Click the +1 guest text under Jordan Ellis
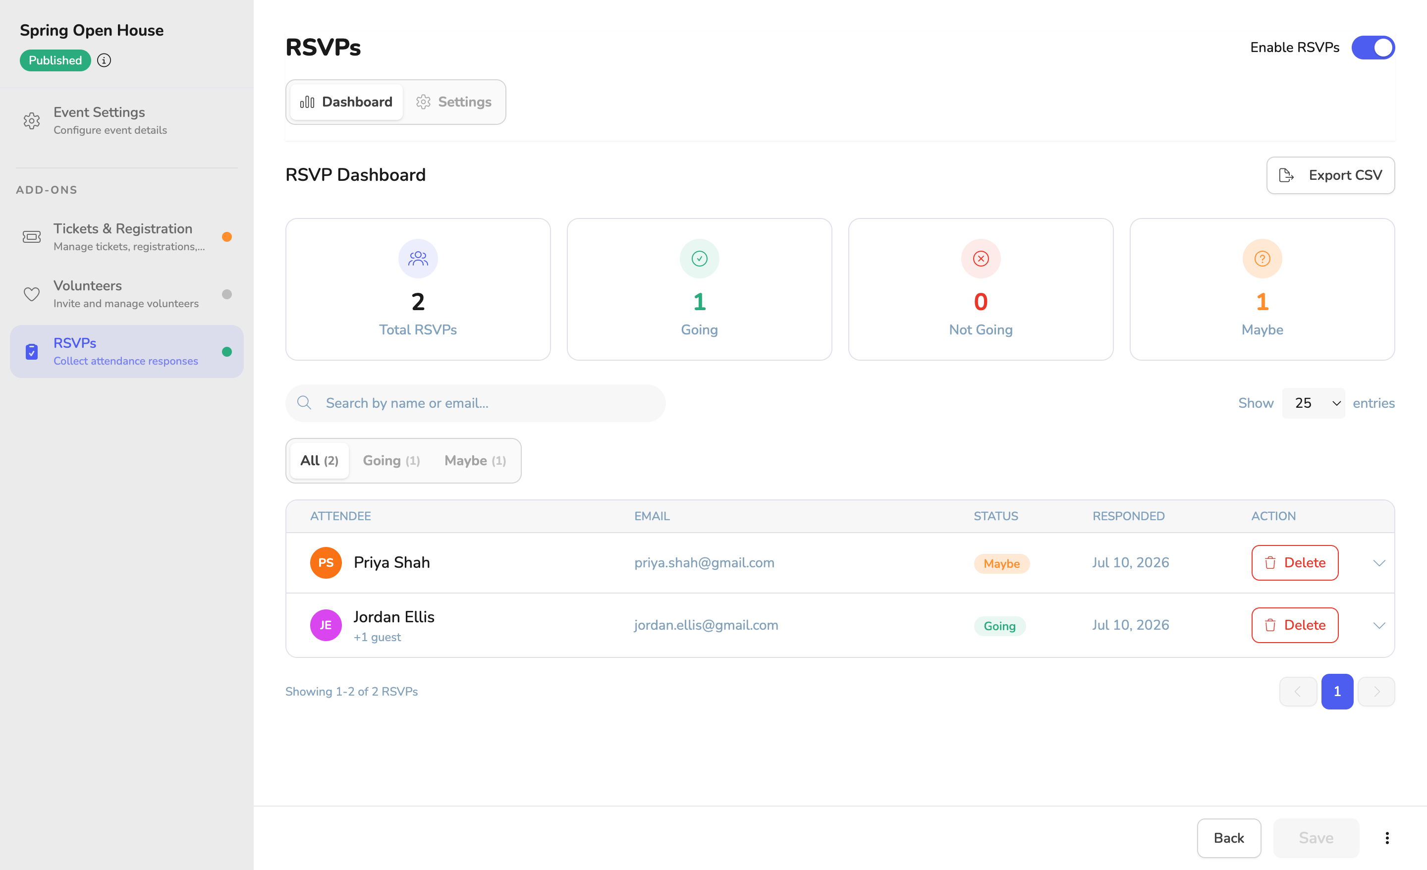The width and height of the screenshot is (1427, 870). (378, 637)
